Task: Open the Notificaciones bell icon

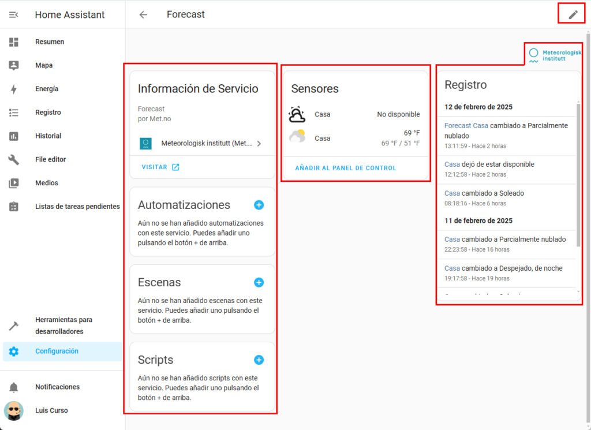Action: tap(14, 387)
